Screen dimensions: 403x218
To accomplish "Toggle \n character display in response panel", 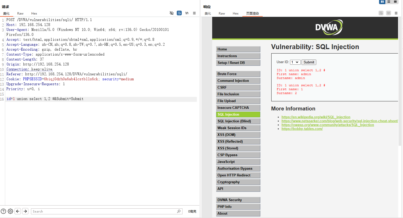I will 388,13.
